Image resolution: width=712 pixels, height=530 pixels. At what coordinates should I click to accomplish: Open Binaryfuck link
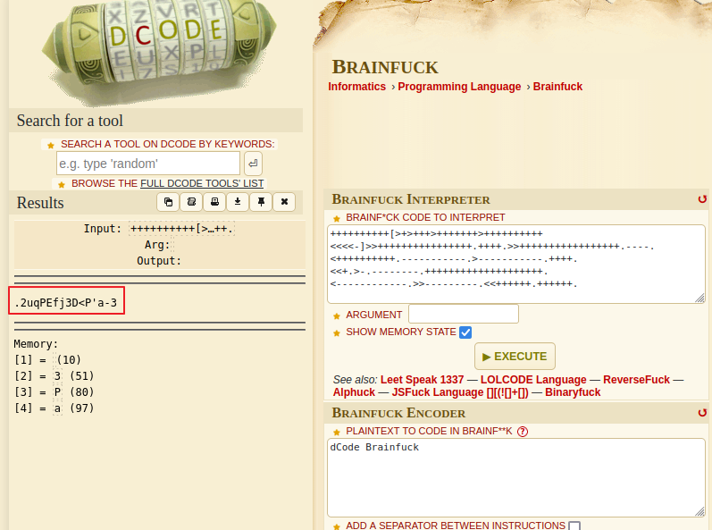(573, 392)
